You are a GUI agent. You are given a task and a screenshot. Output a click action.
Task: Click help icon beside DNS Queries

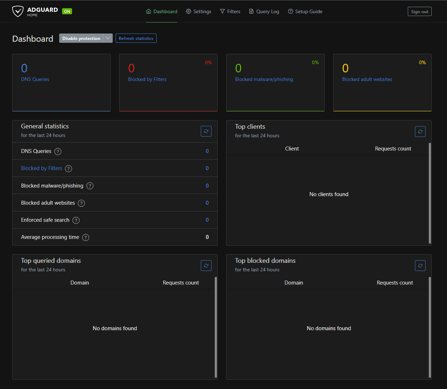(58, 152)
